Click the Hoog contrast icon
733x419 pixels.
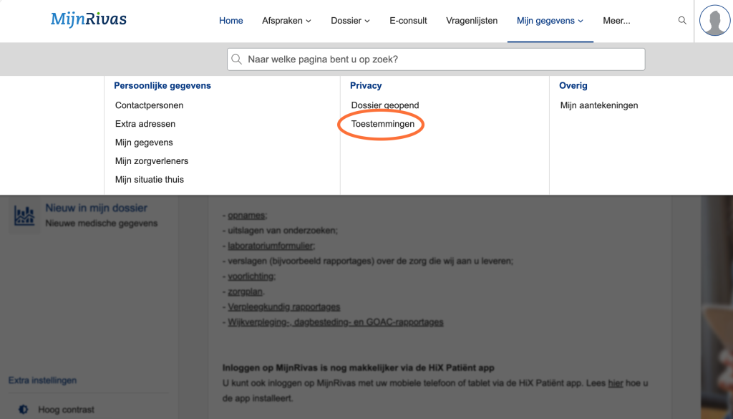[x=24, y=410]
